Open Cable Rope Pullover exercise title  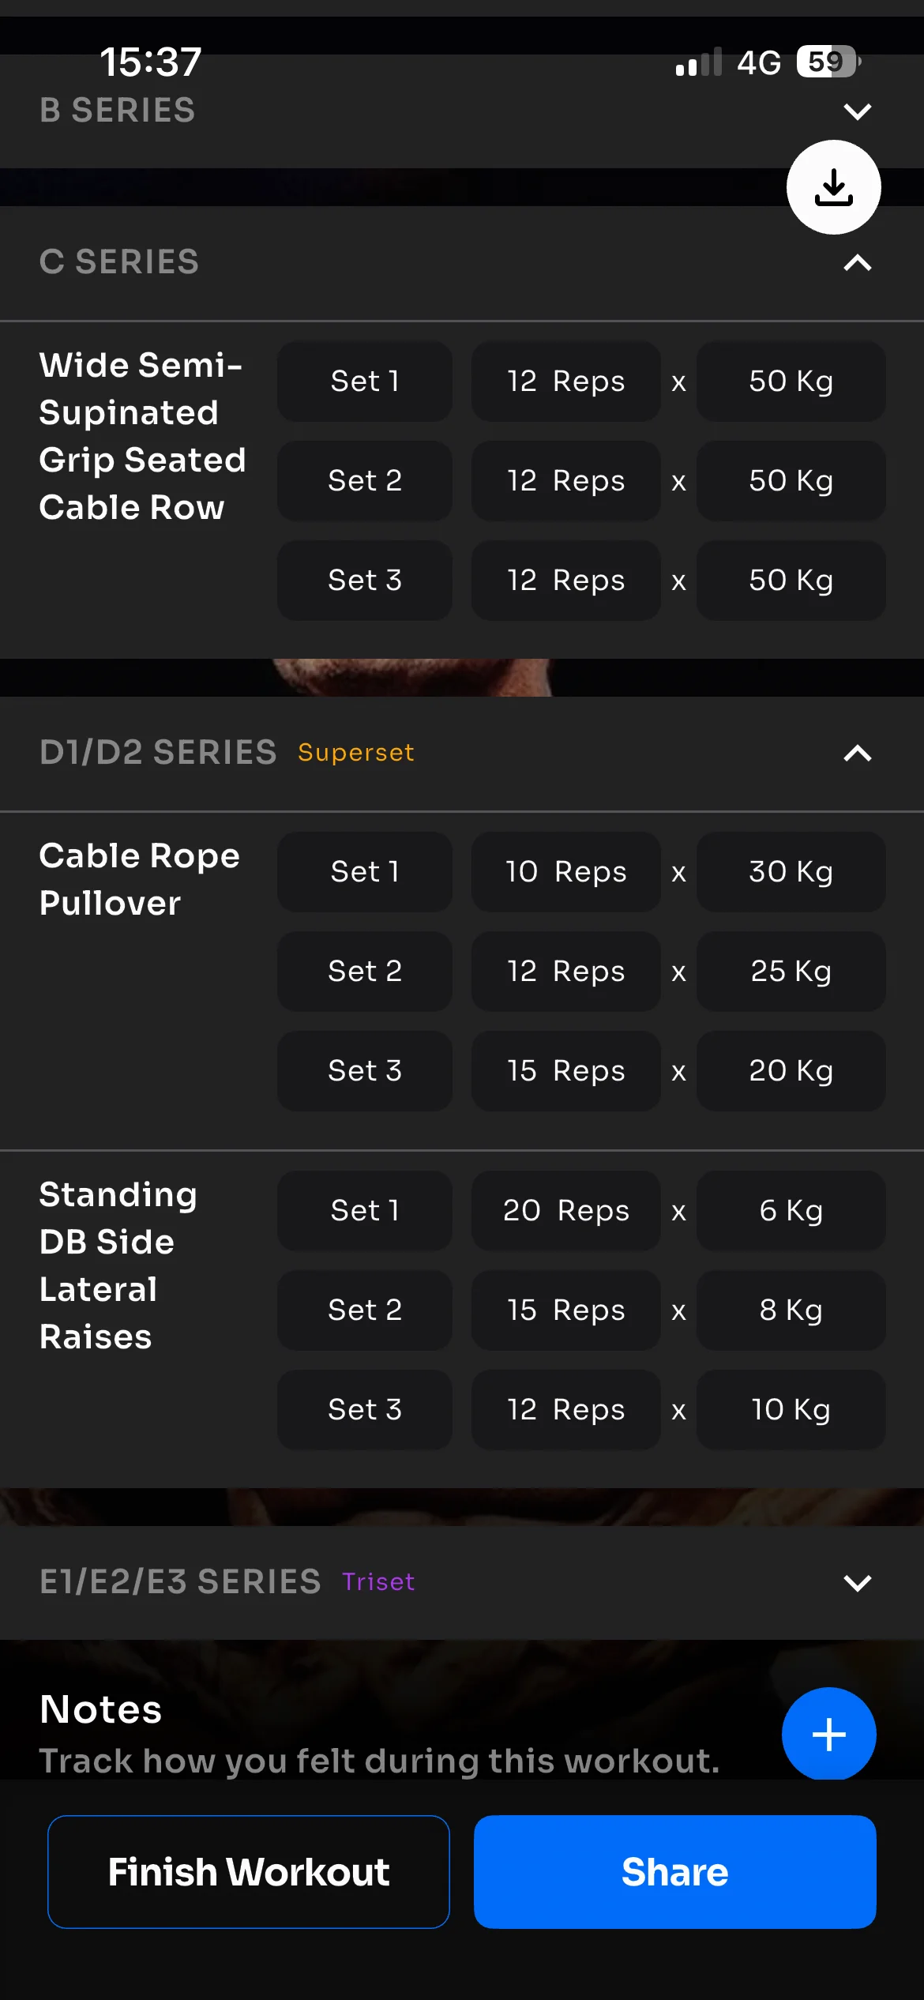tap(140, 879)
